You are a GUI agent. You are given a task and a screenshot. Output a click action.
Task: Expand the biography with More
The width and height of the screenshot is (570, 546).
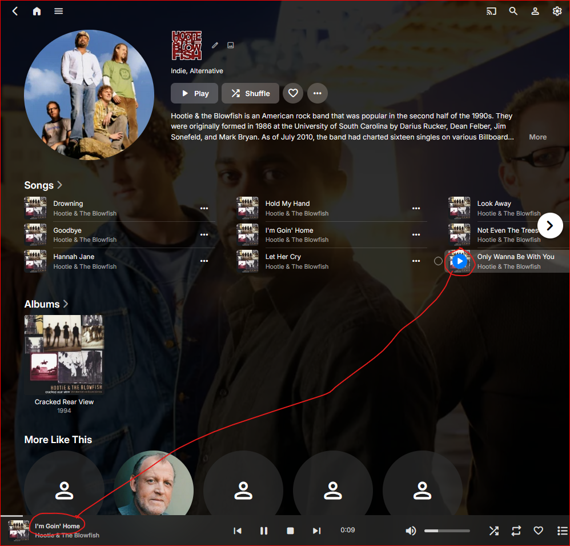537,137
